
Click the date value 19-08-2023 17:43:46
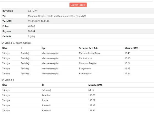click(38, 21)
